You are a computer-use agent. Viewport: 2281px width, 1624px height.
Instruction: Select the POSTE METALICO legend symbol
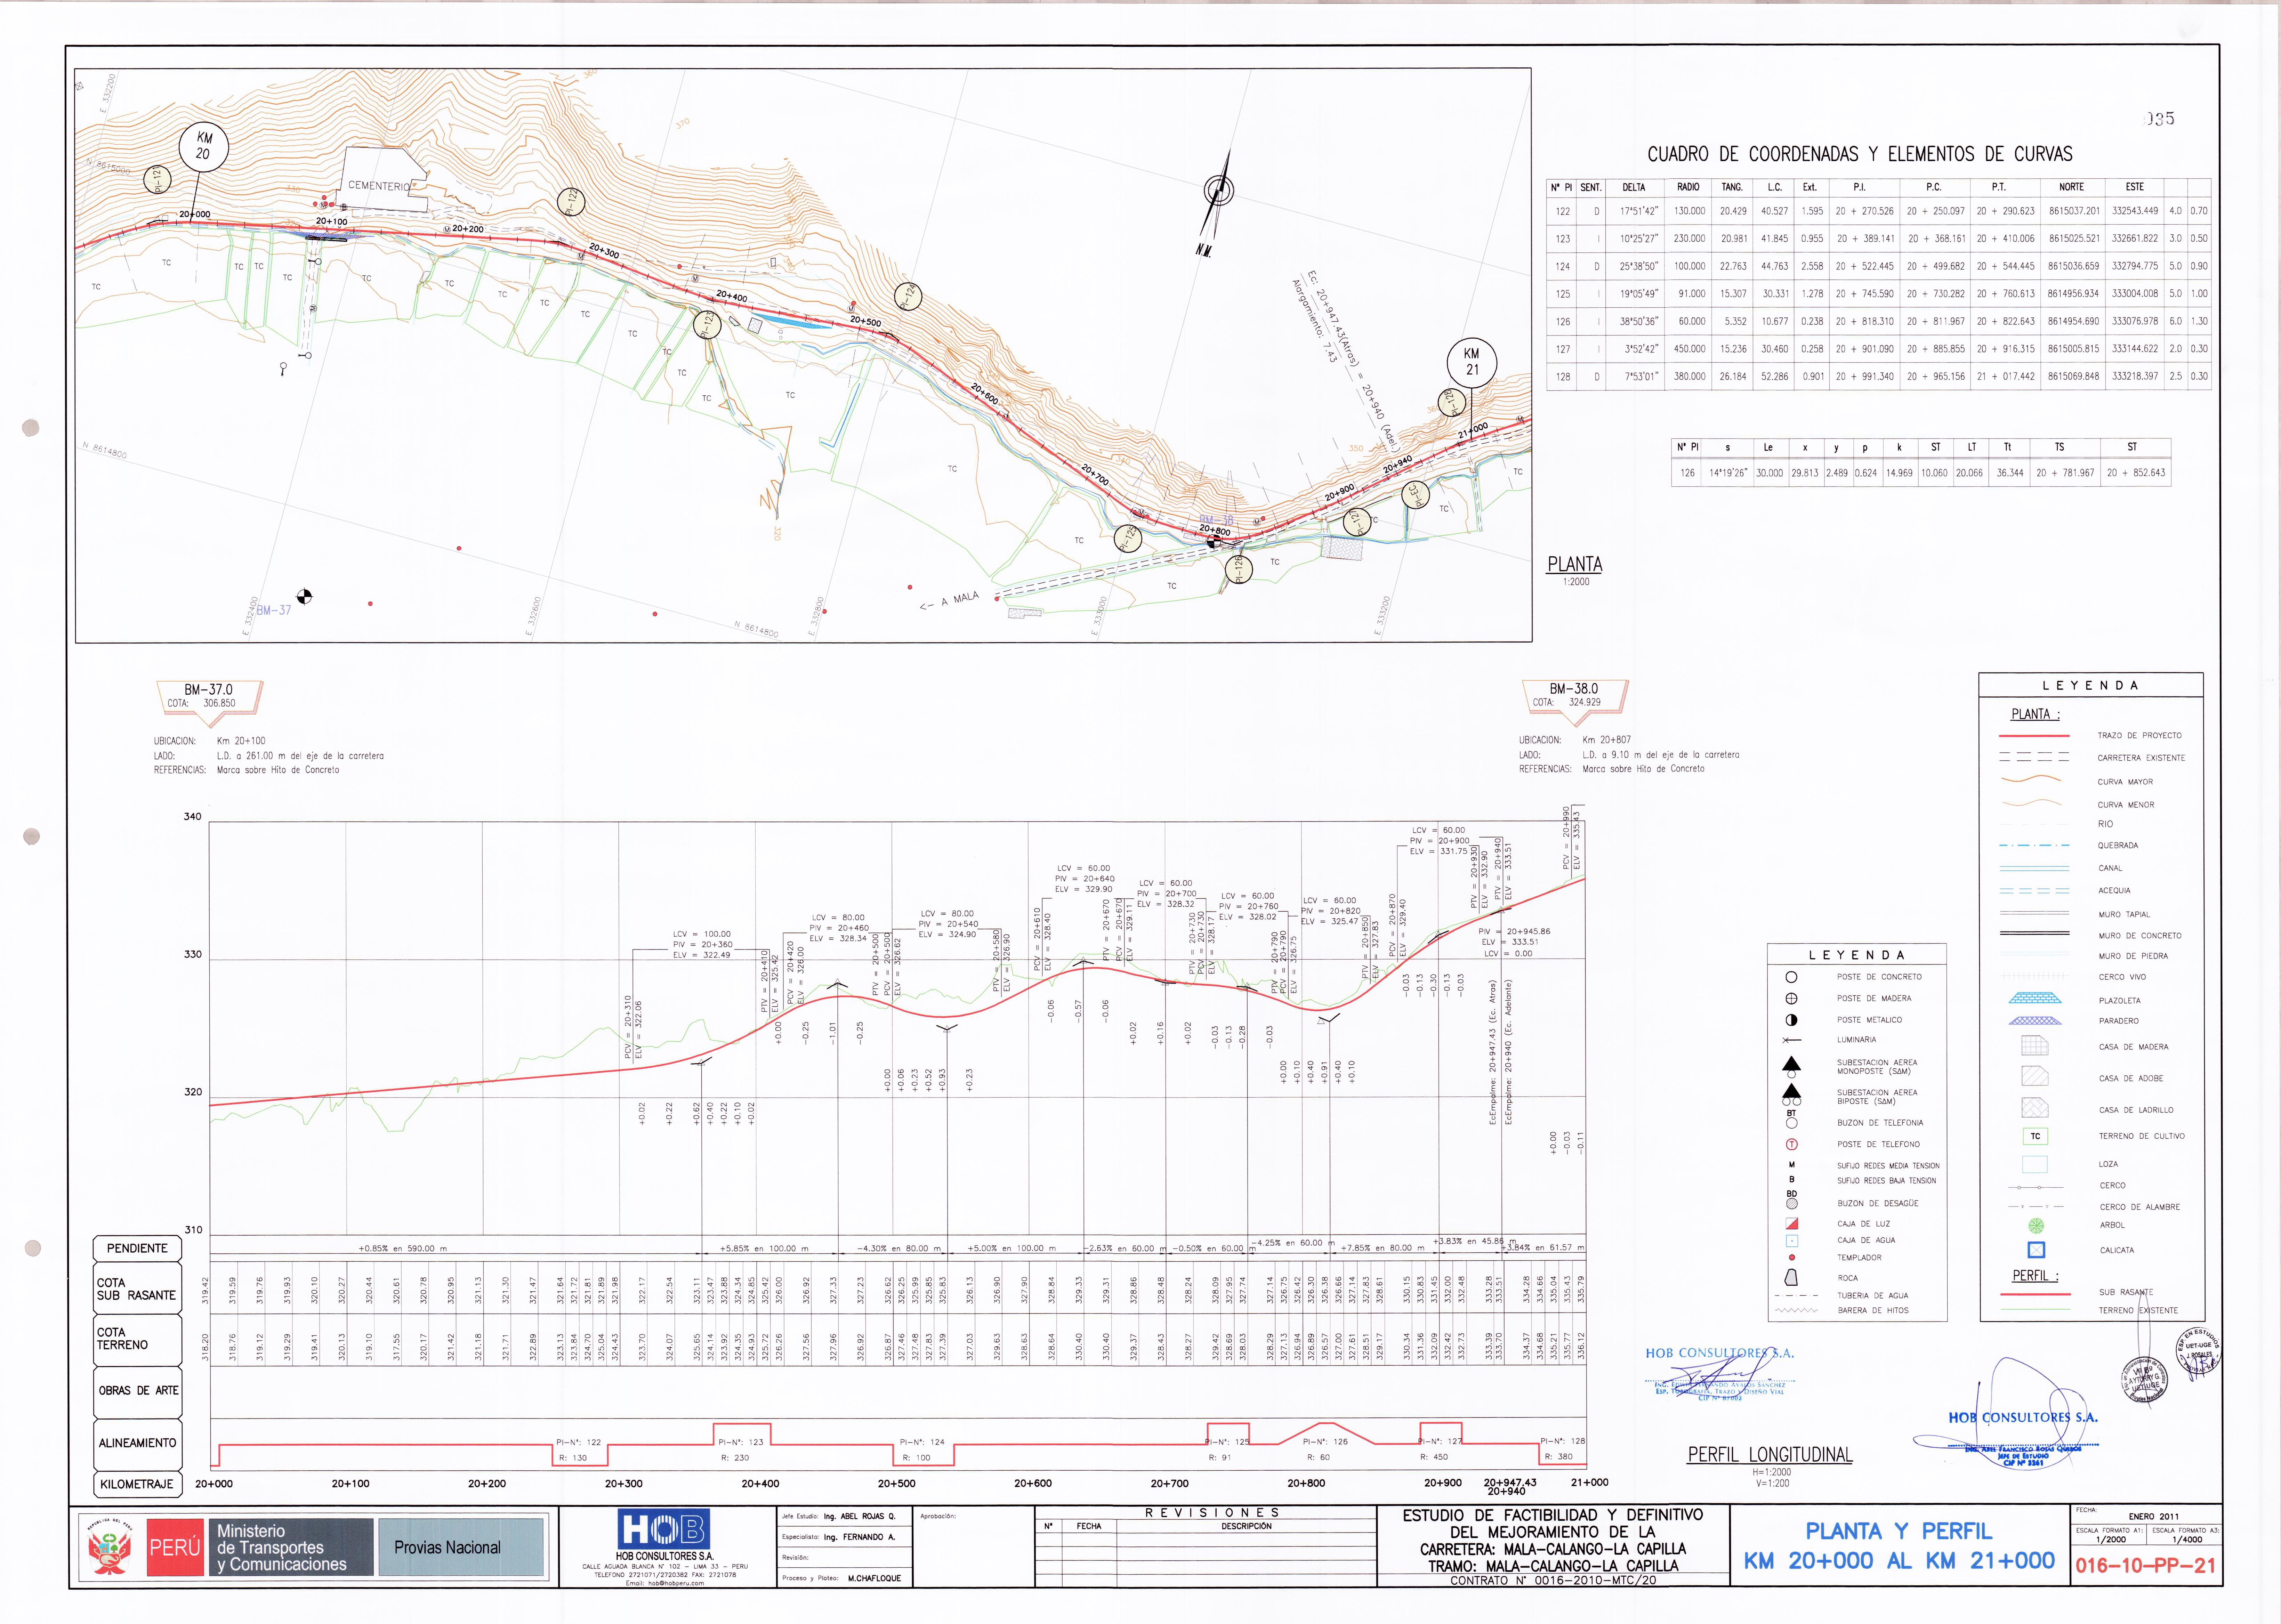click(x=1791, y=1020)
